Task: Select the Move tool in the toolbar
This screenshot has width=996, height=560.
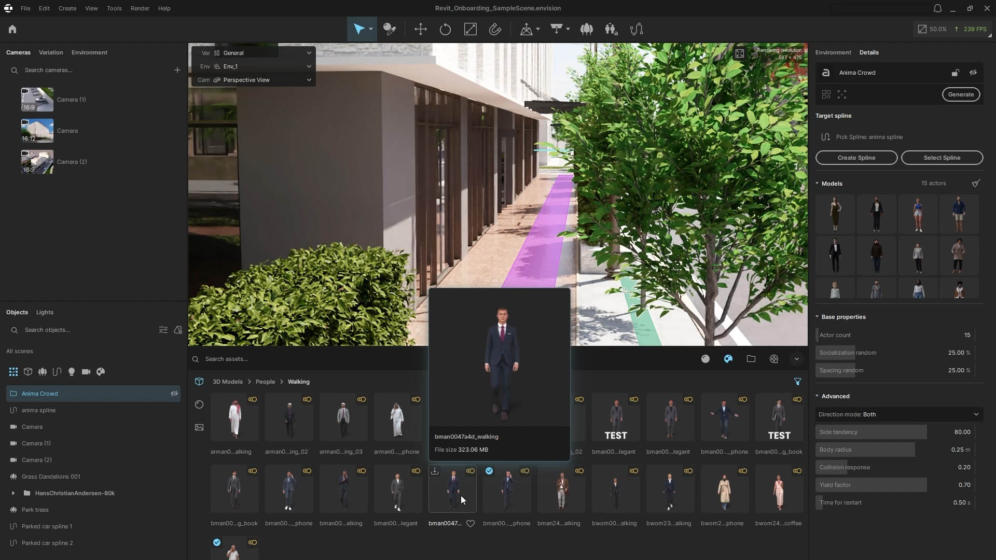Action: click(x=421, y=30)
